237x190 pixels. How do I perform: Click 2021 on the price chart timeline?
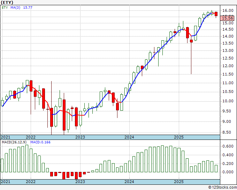6,137
